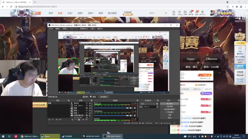Bookmark page with star in address bar
This screenshot has width=248, height=139.
[x=228, y=6]
